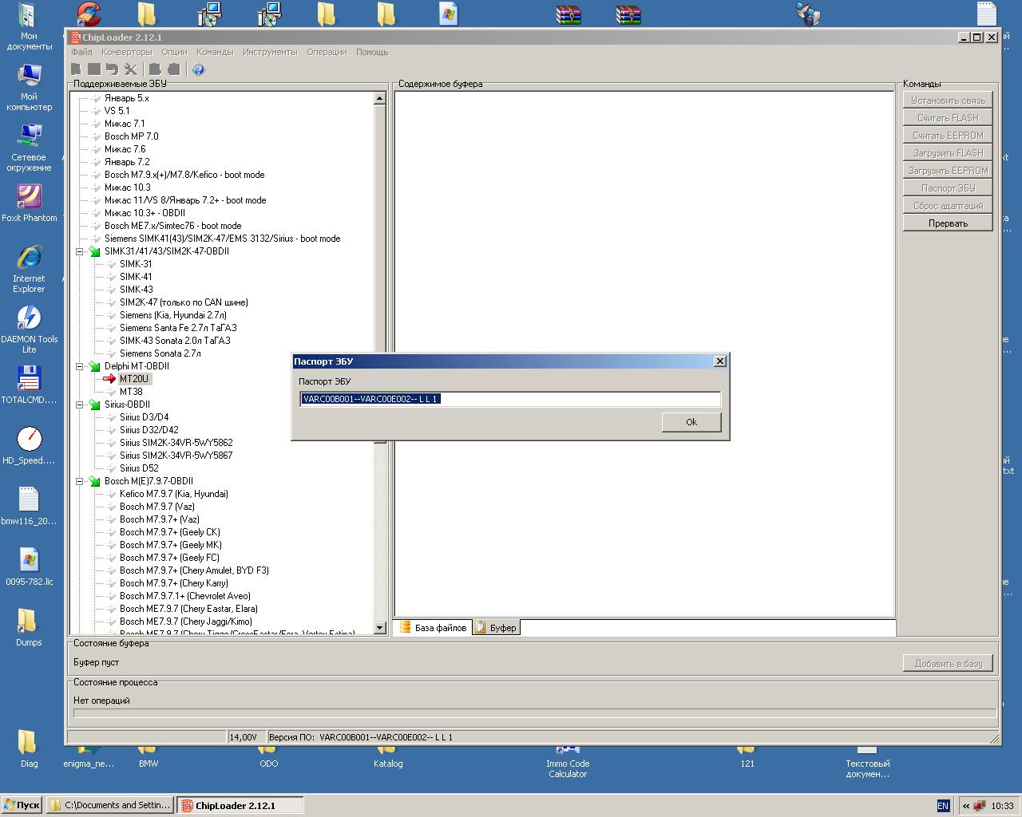The width and height of the screenshot is (1022, 817).
Task: Click the undo arrow toolbar icon
Action: tap(112, 69)
